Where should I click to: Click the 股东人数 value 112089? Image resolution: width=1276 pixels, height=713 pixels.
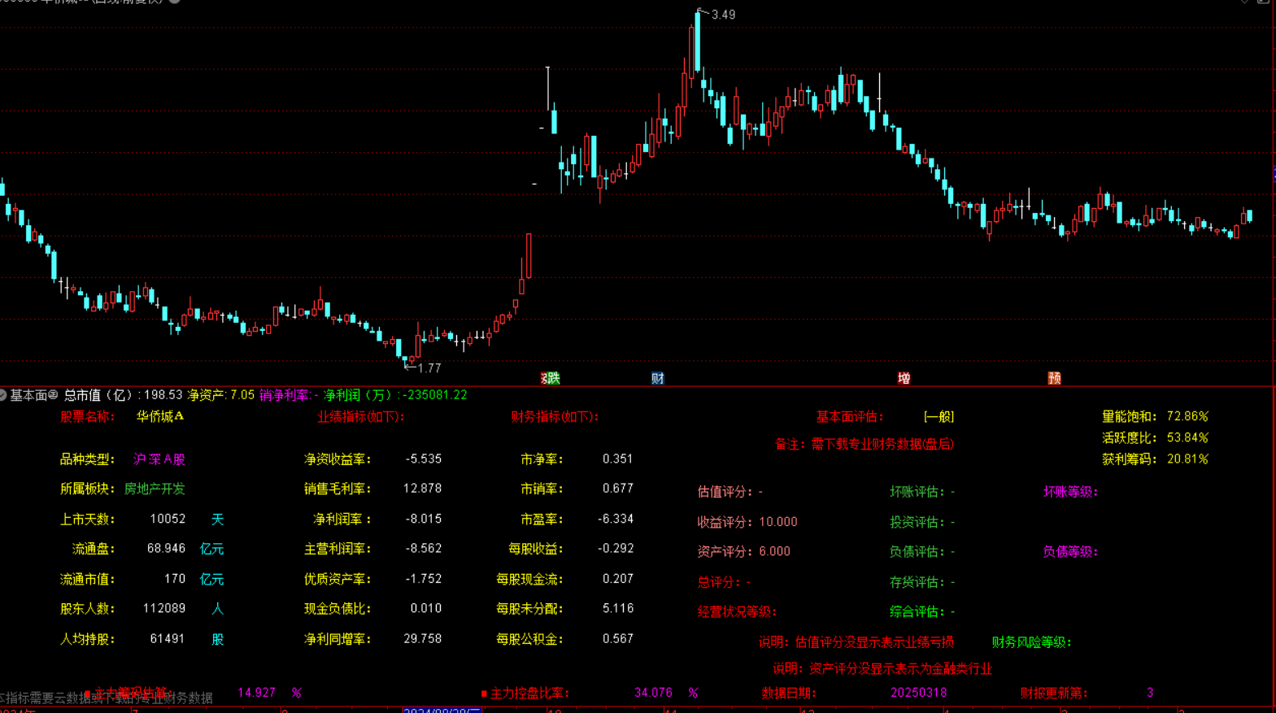(164, 608)
